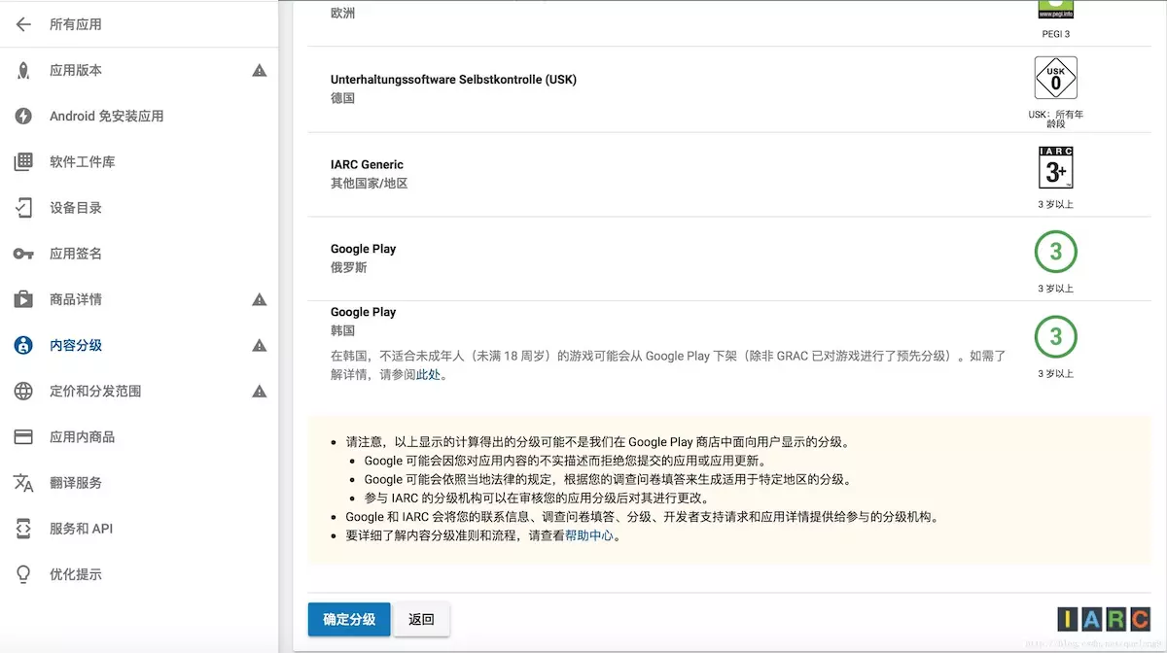Select the Android 免安装应用 icon
Screen dimensions: 1167x653
click(21, 116)
